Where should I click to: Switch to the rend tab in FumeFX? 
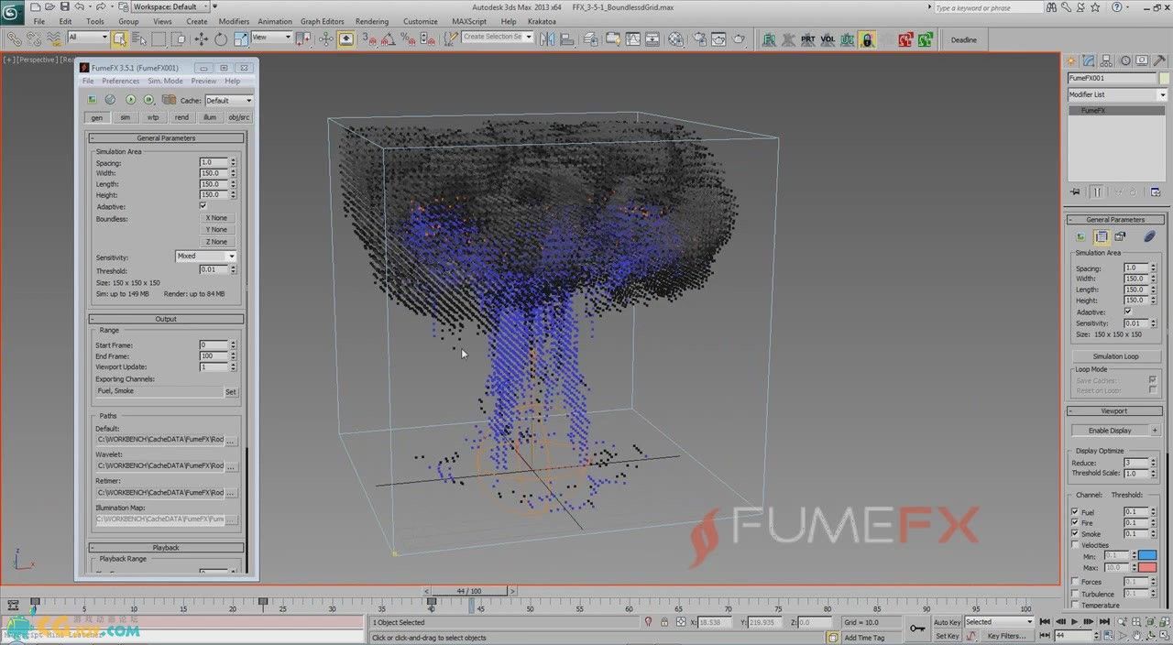tap(181, 117)
